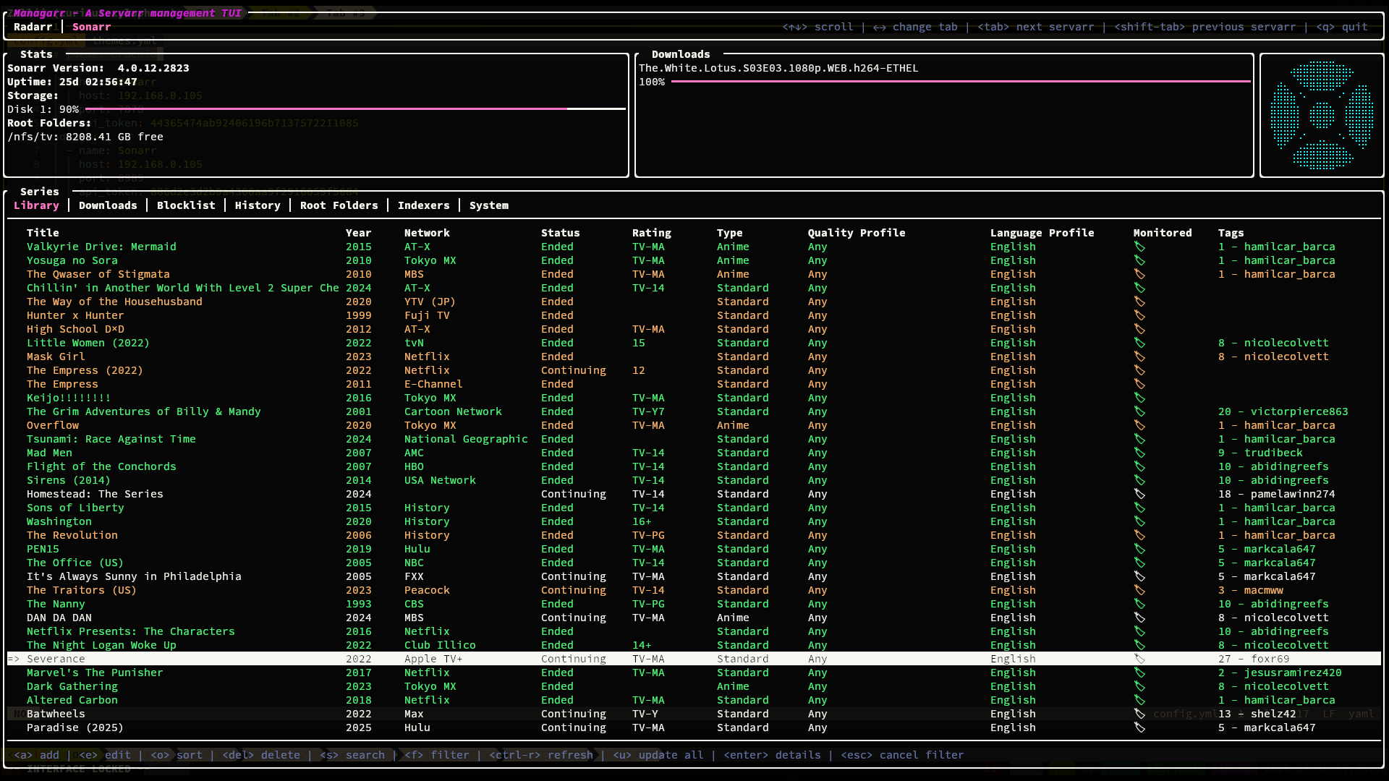Click monitored icon in Valkyrie Drive: Mermaid row
1389x781 pixels.
pos(1139,247)
